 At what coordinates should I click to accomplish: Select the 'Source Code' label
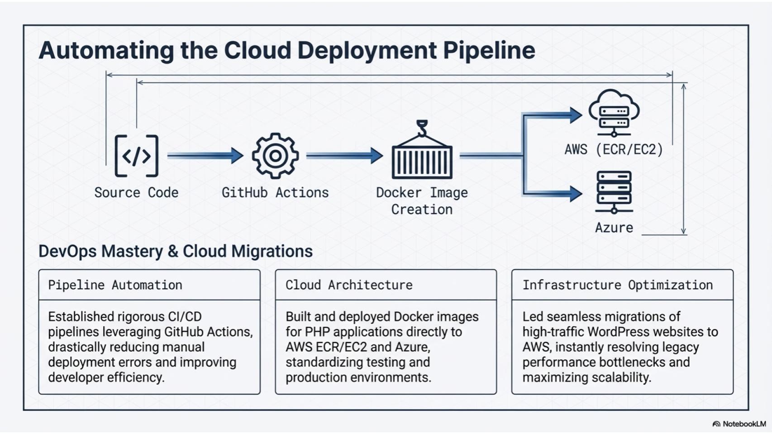coord(136,193)
